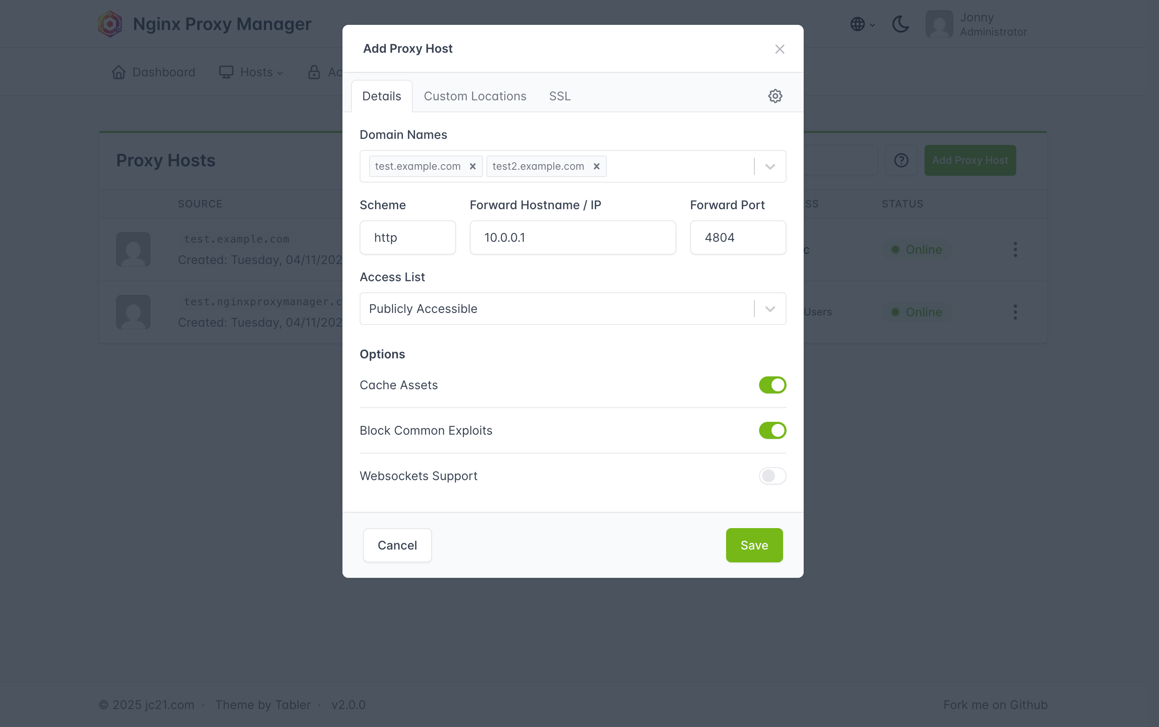Toggle dark mode moon icon

(x=900, y=24)
